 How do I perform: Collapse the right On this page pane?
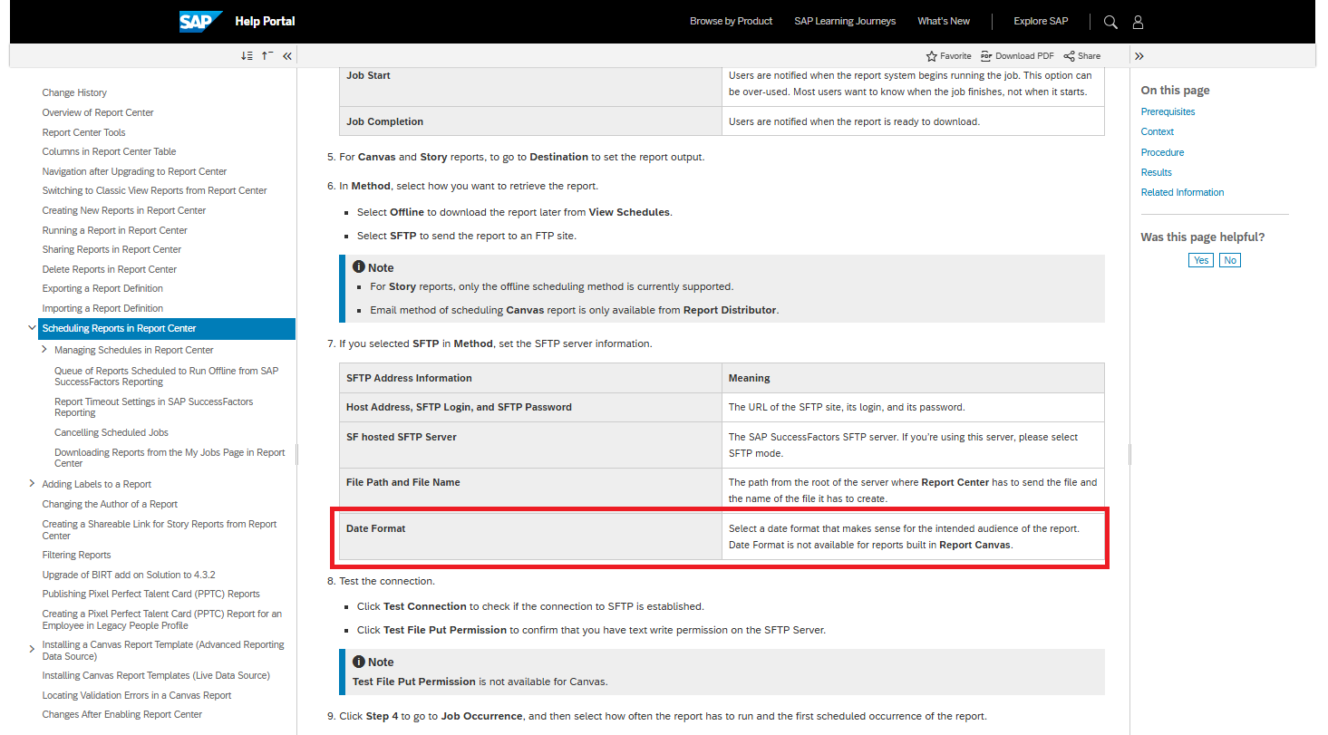[x=1139, y=56]
